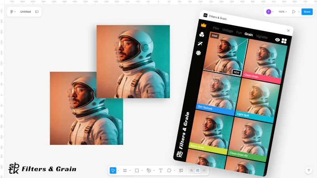This screenshot has width=317, height=178.
Task: Expand Comment tool options arrow
Action: click(x=174, y=171)
